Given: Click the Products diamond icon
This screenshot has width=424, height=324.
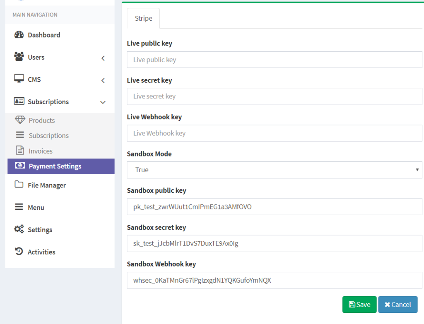Looking at the screenshot, I should point(20,120).
